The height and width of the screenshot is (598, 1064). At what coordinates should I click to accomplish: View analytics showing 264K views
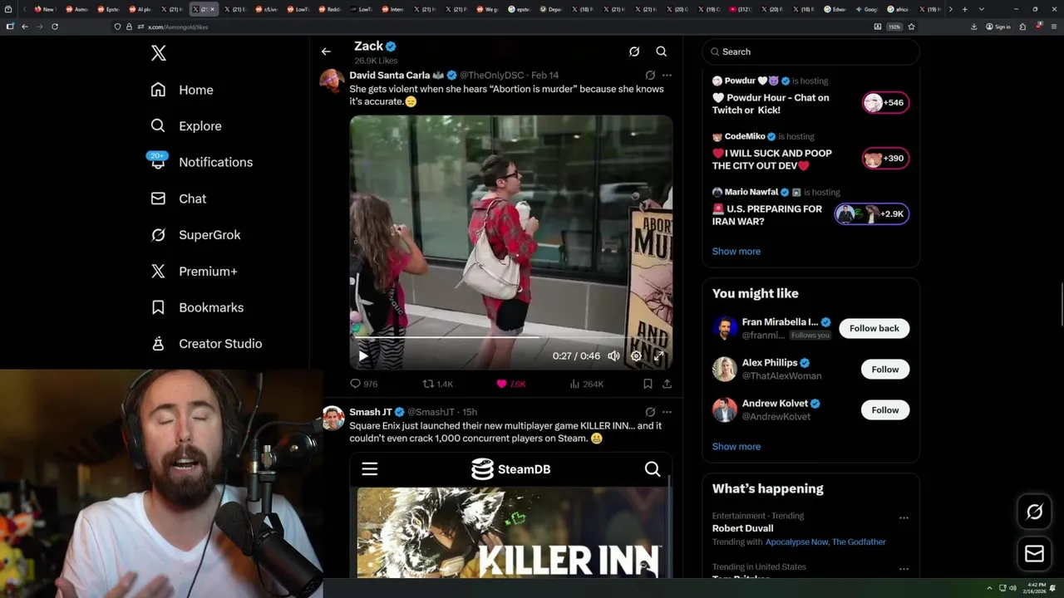pos(586,384)
